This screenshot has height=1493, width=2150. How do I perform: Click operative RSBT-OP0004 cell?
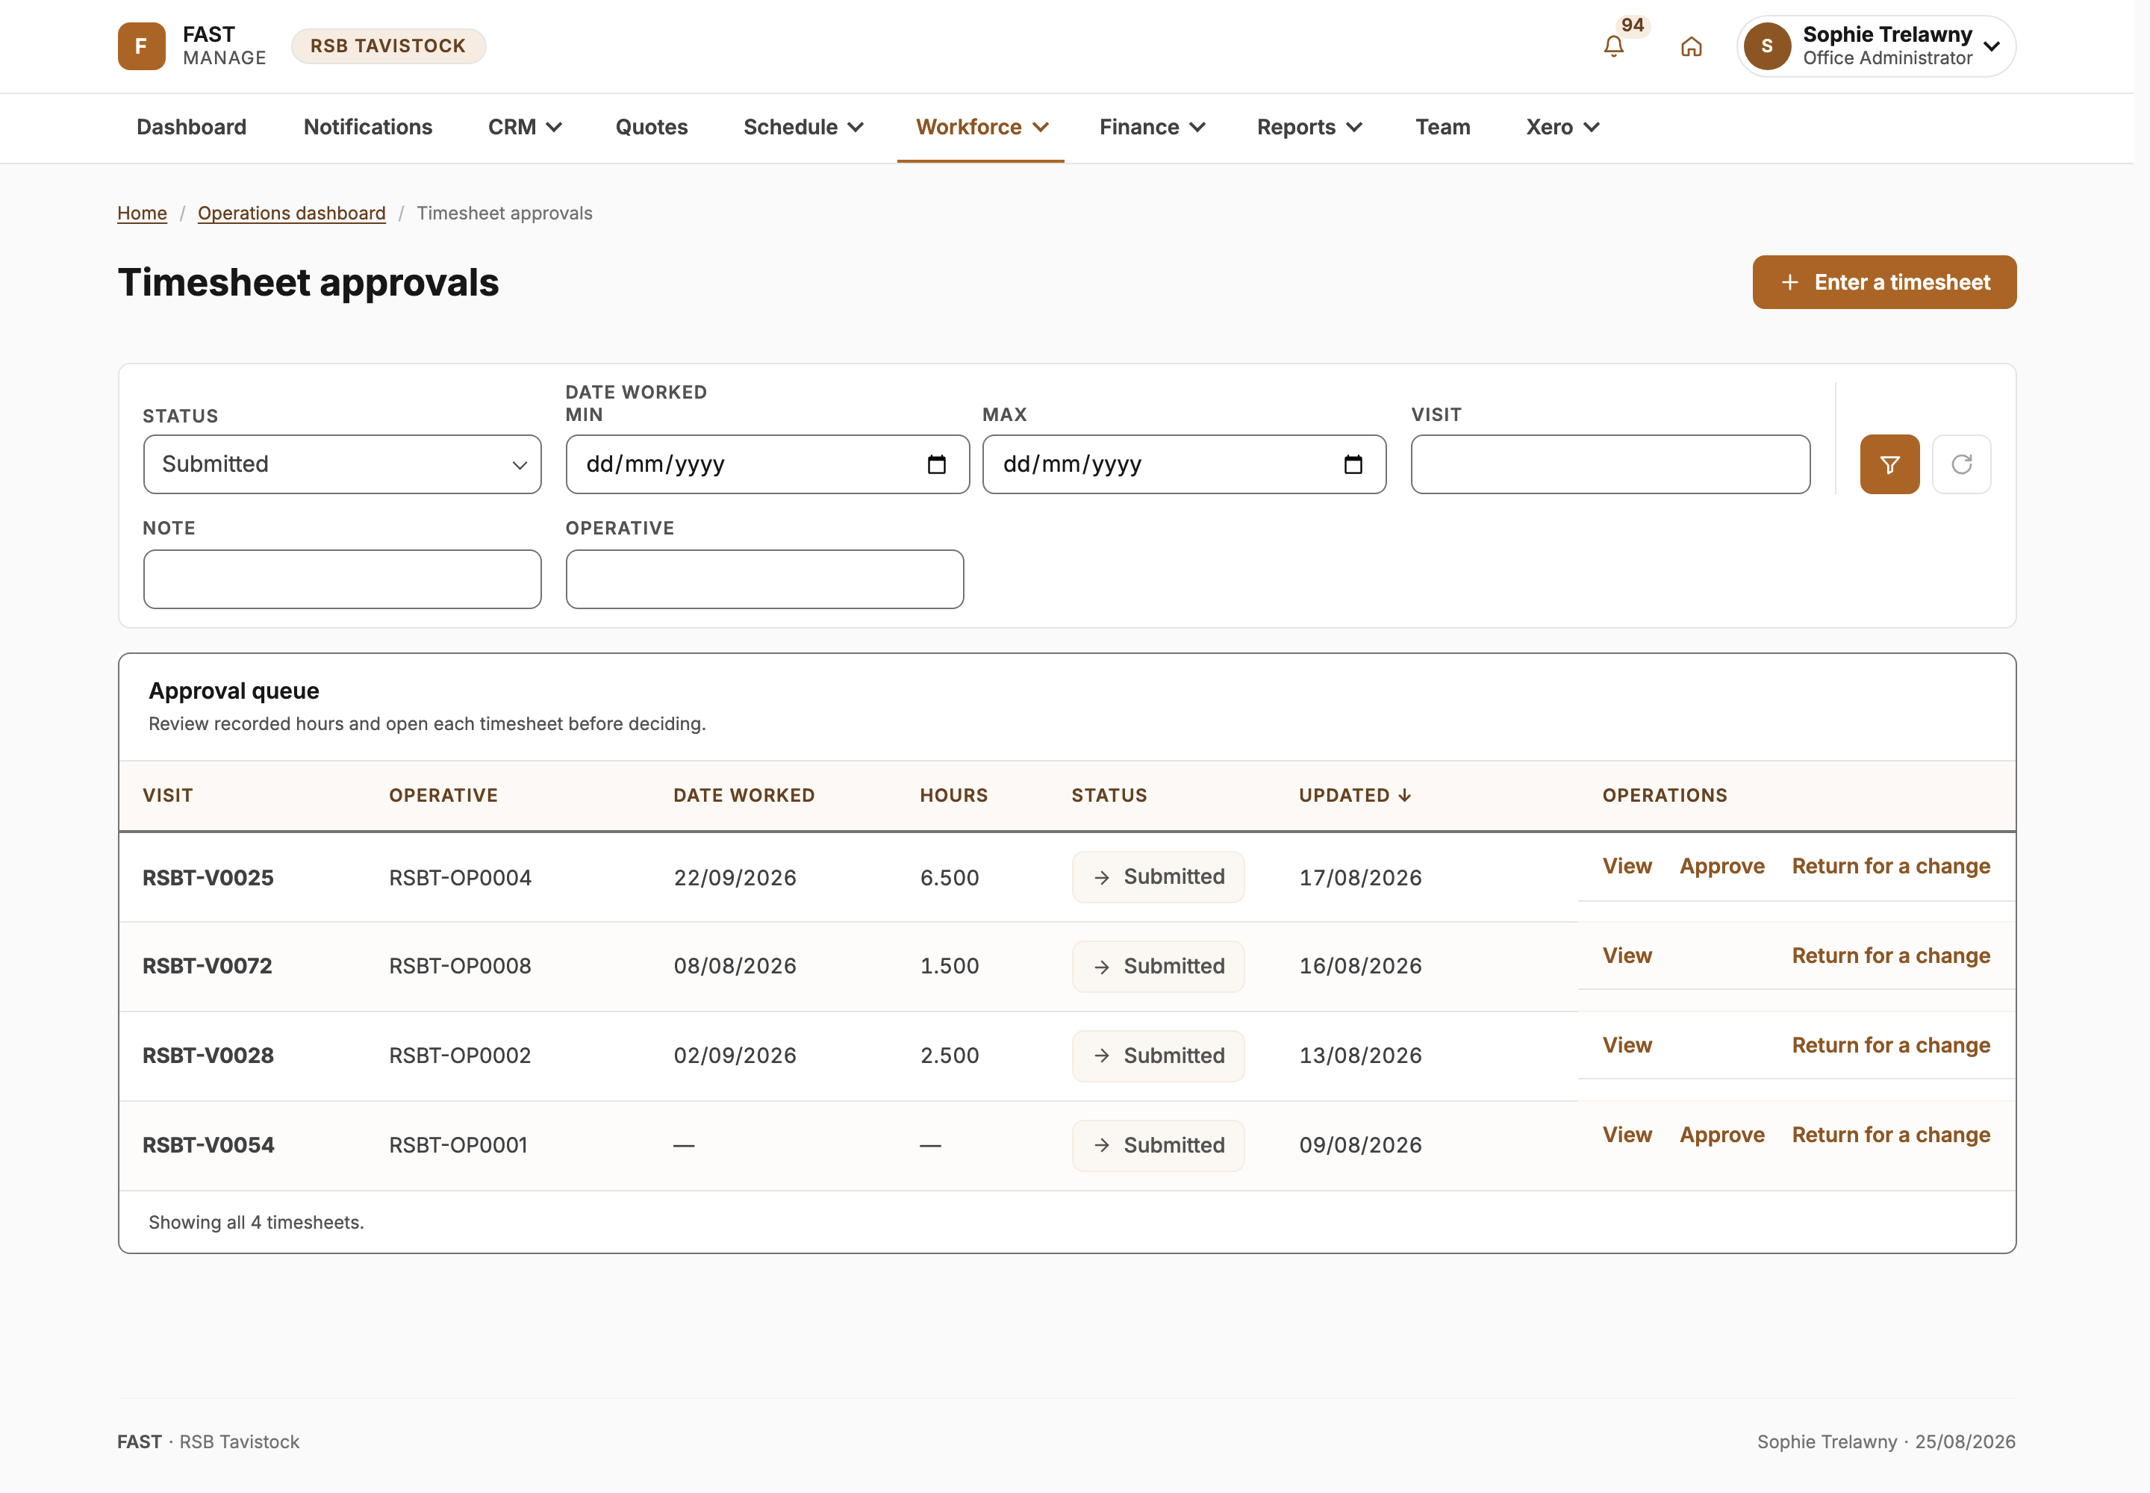point(461,877)
